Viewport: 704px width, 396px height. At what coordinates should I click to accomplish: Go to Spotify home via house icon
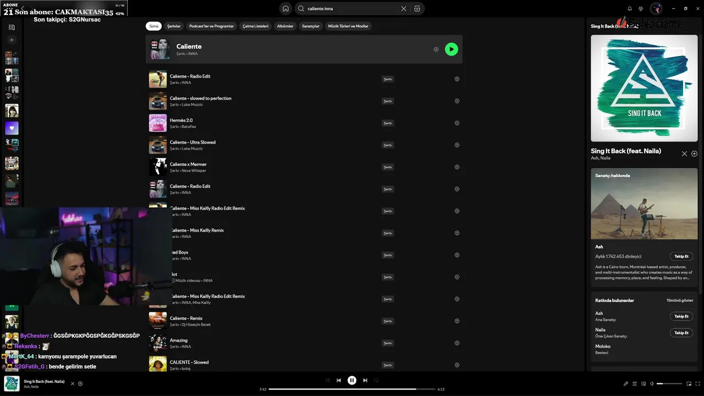285,9
